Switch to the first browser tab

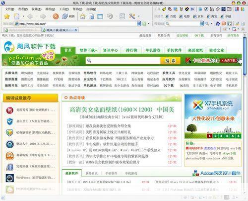click(22, 30)
